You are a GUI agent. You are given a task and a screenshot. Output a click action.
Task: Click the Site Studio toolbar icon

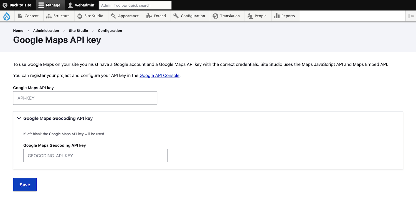coord(80,16)
